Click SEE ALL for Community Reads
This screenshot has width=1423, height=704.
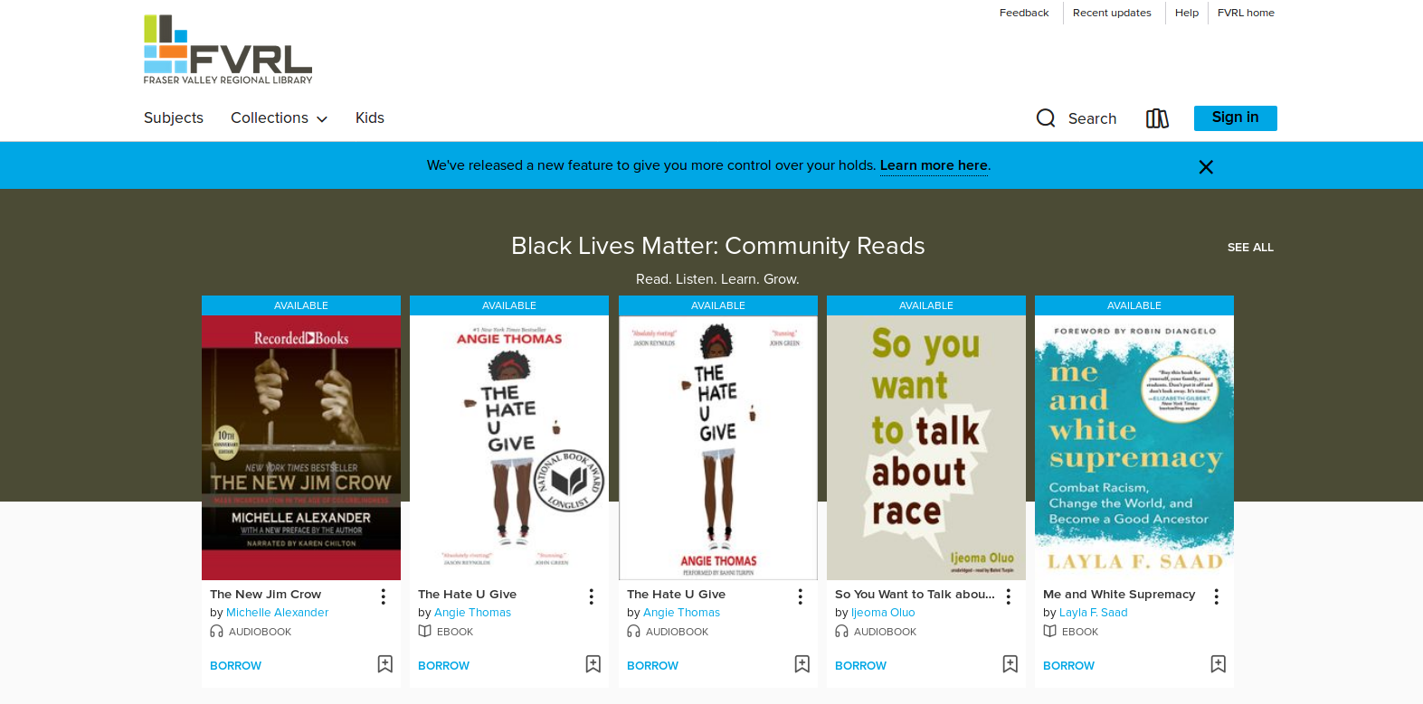(1250, 248)
